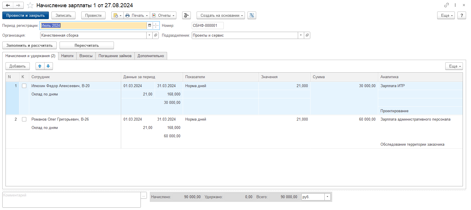This screenshot has height=210, width=471.
Task: Click into the Комментарий text field
Action: coord(71,199)
